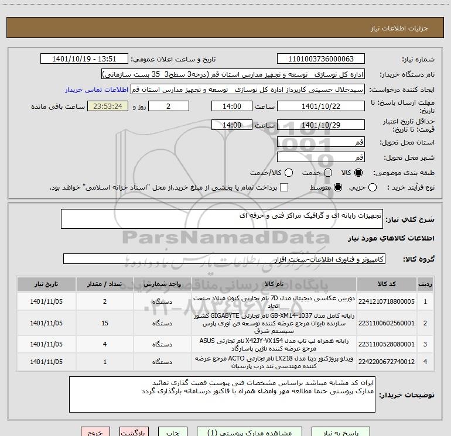The width and height of the screenshot is (451, 436).
Task: Click the بازگشت back button
Action: (x=134, y=432)
